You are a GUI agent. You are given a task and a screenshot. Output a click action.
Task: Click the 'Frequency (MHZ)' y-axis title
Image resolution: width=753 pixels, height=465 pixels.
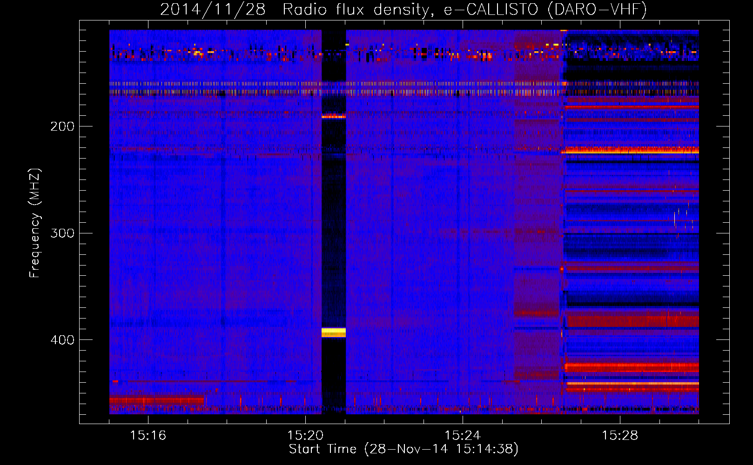[35, 223]
